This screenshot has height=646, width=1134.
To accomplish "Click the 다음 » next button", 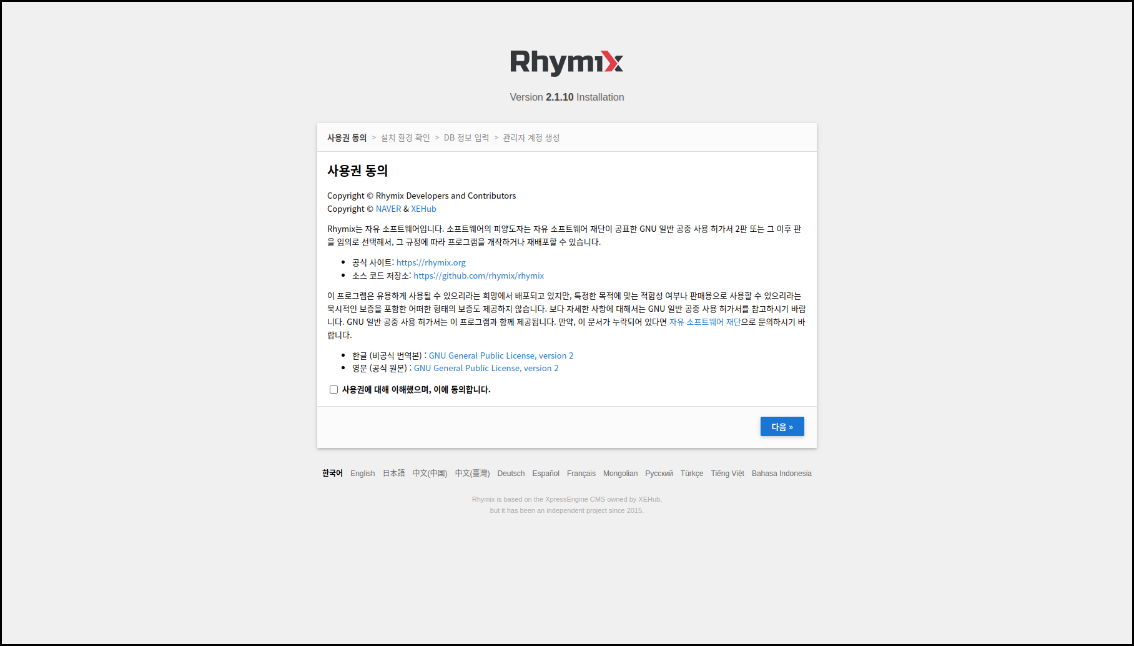I will (782, 427).
